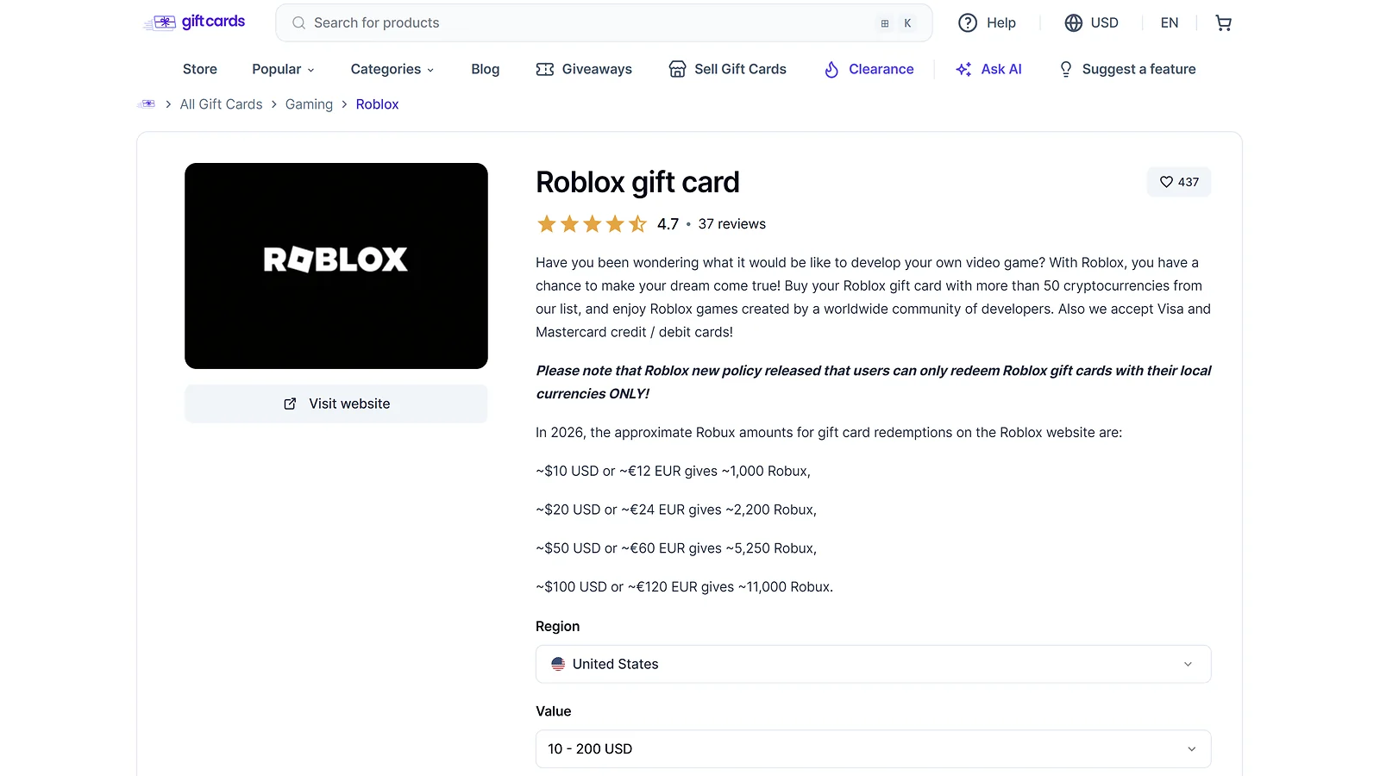The image size is (1380, 776).
Task: Open the shopping cart icon
Action: pyautogui.click(x=1223, y=23)
